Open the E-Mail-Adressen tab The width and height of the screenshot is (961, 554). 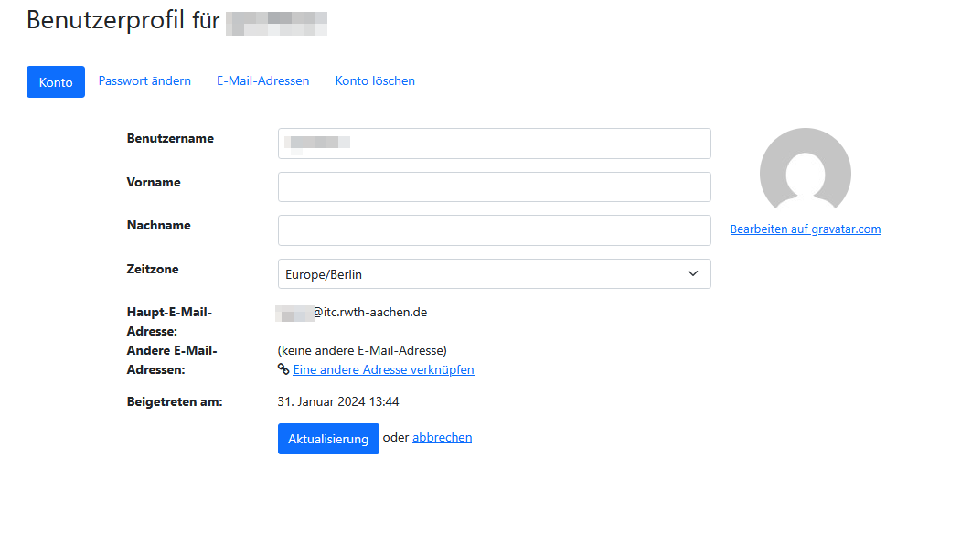262,80
